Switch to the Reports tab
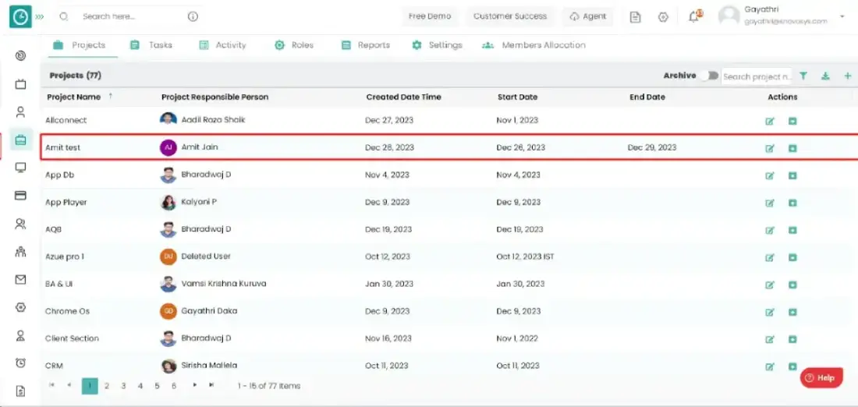The height and width of the screenshot is (407, 858). (366, 45)
